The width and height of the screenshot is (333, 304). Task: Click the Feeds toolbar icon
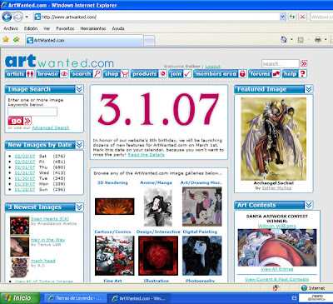tap(301, 40)
